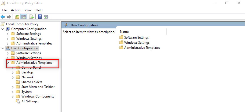This screenshot has width=245, height=112.
Task: Select the System label in tree
Action: [x=26, y=92]
